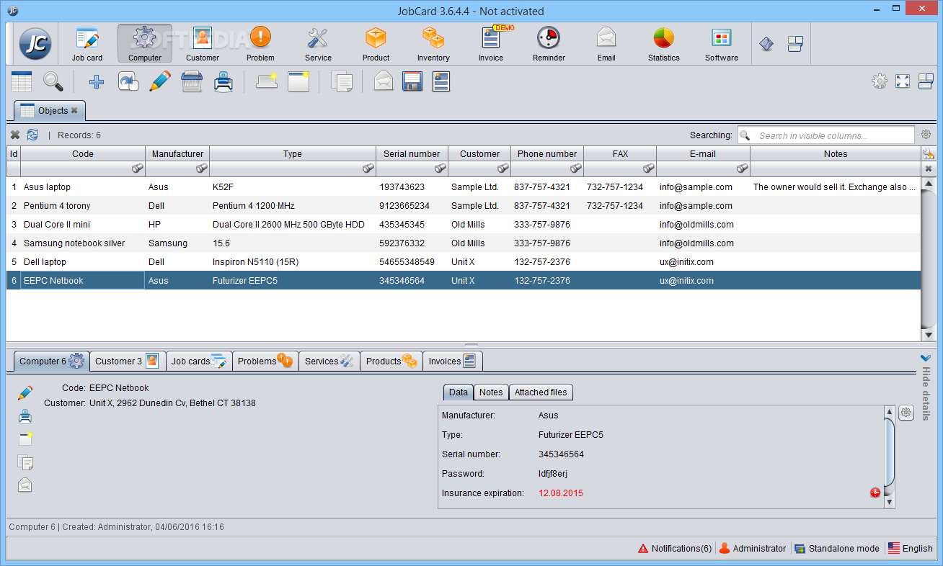Switch to the Customer 3 tab

[x=127, y=361]
